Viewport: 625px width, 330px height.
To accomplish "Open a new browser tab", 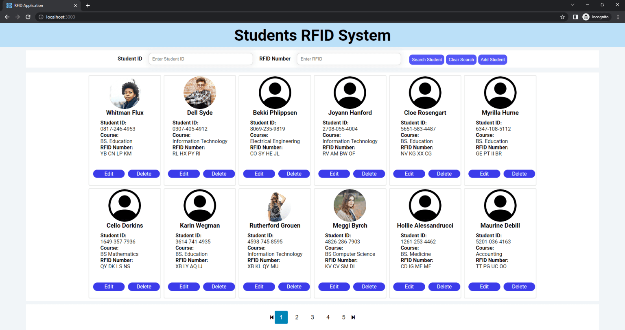I will pyautogui.click(x=87, y=5).
